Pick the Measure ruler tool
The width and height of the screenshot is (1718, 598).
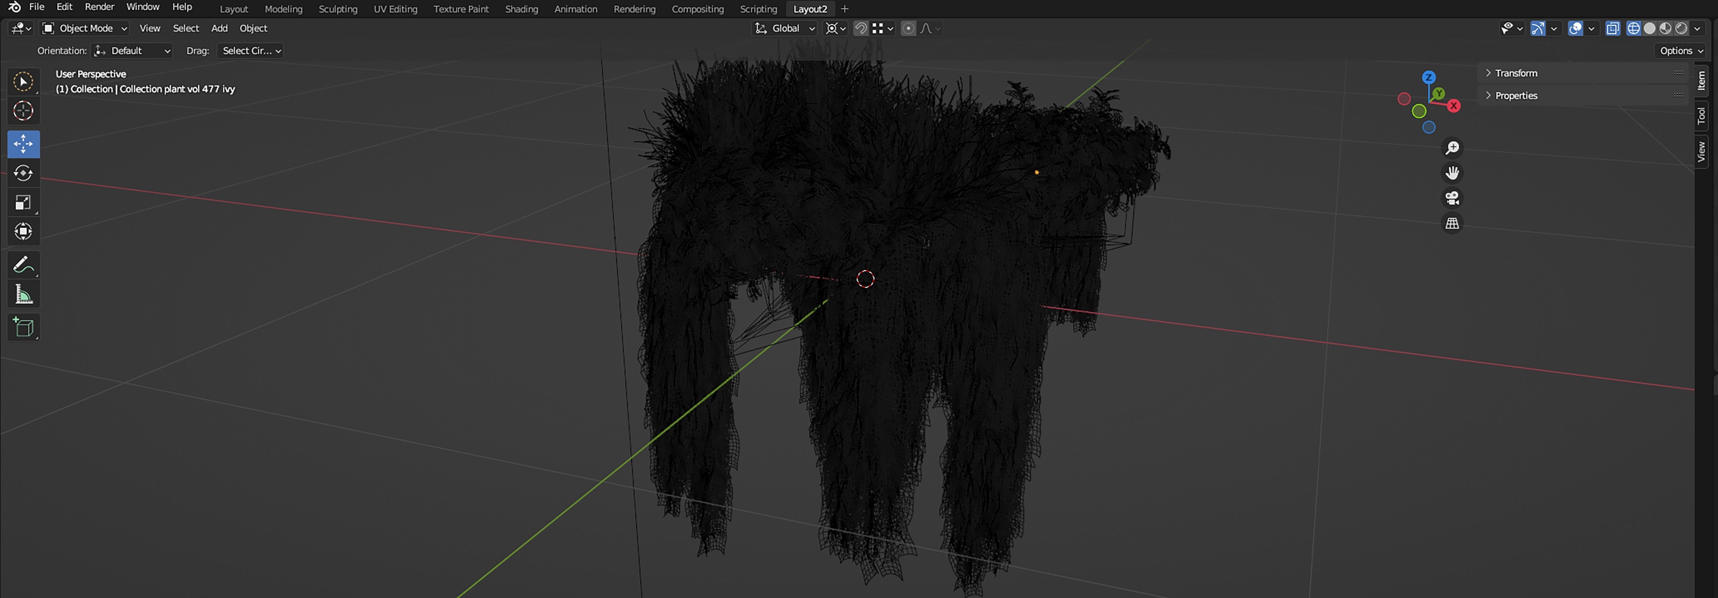[23, 294]
